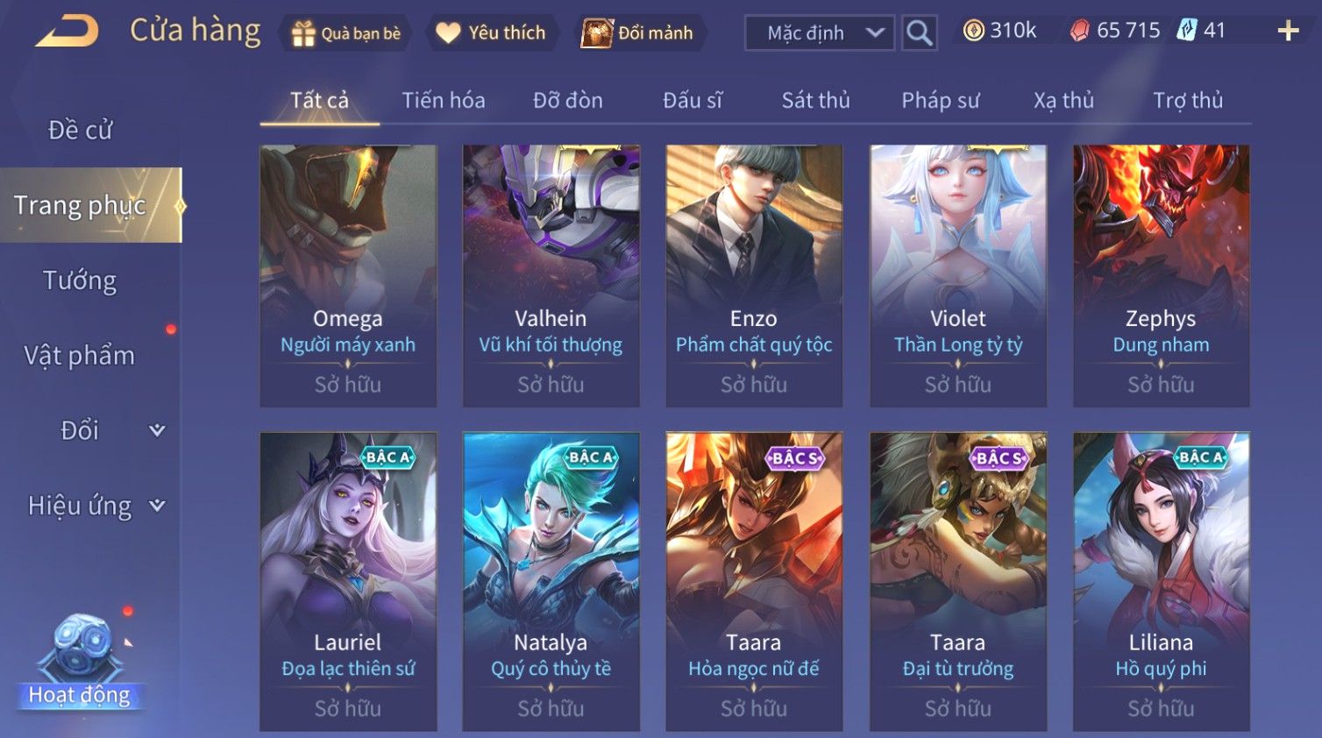Screen dimensions: 1322x738
Task: Tap the gold coin balance icon
Action: [x=973, y=31]
